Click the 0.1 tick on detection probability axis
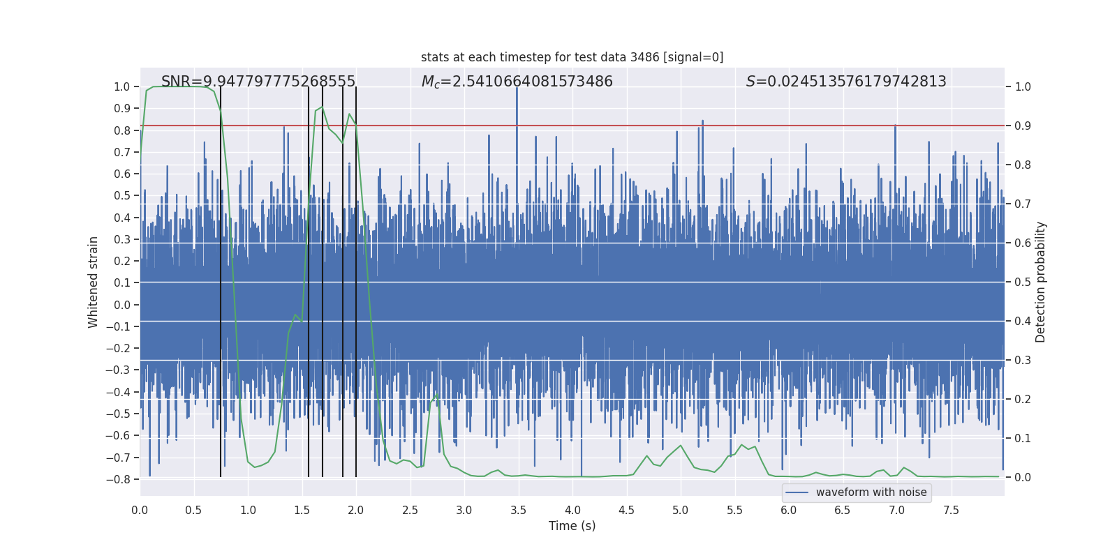The width and height of the screenshot is (1117, 558). [1023, 438]
